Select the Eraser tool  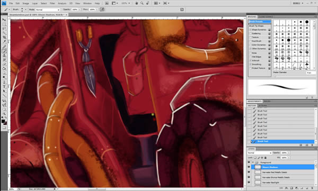pos(4,64)
